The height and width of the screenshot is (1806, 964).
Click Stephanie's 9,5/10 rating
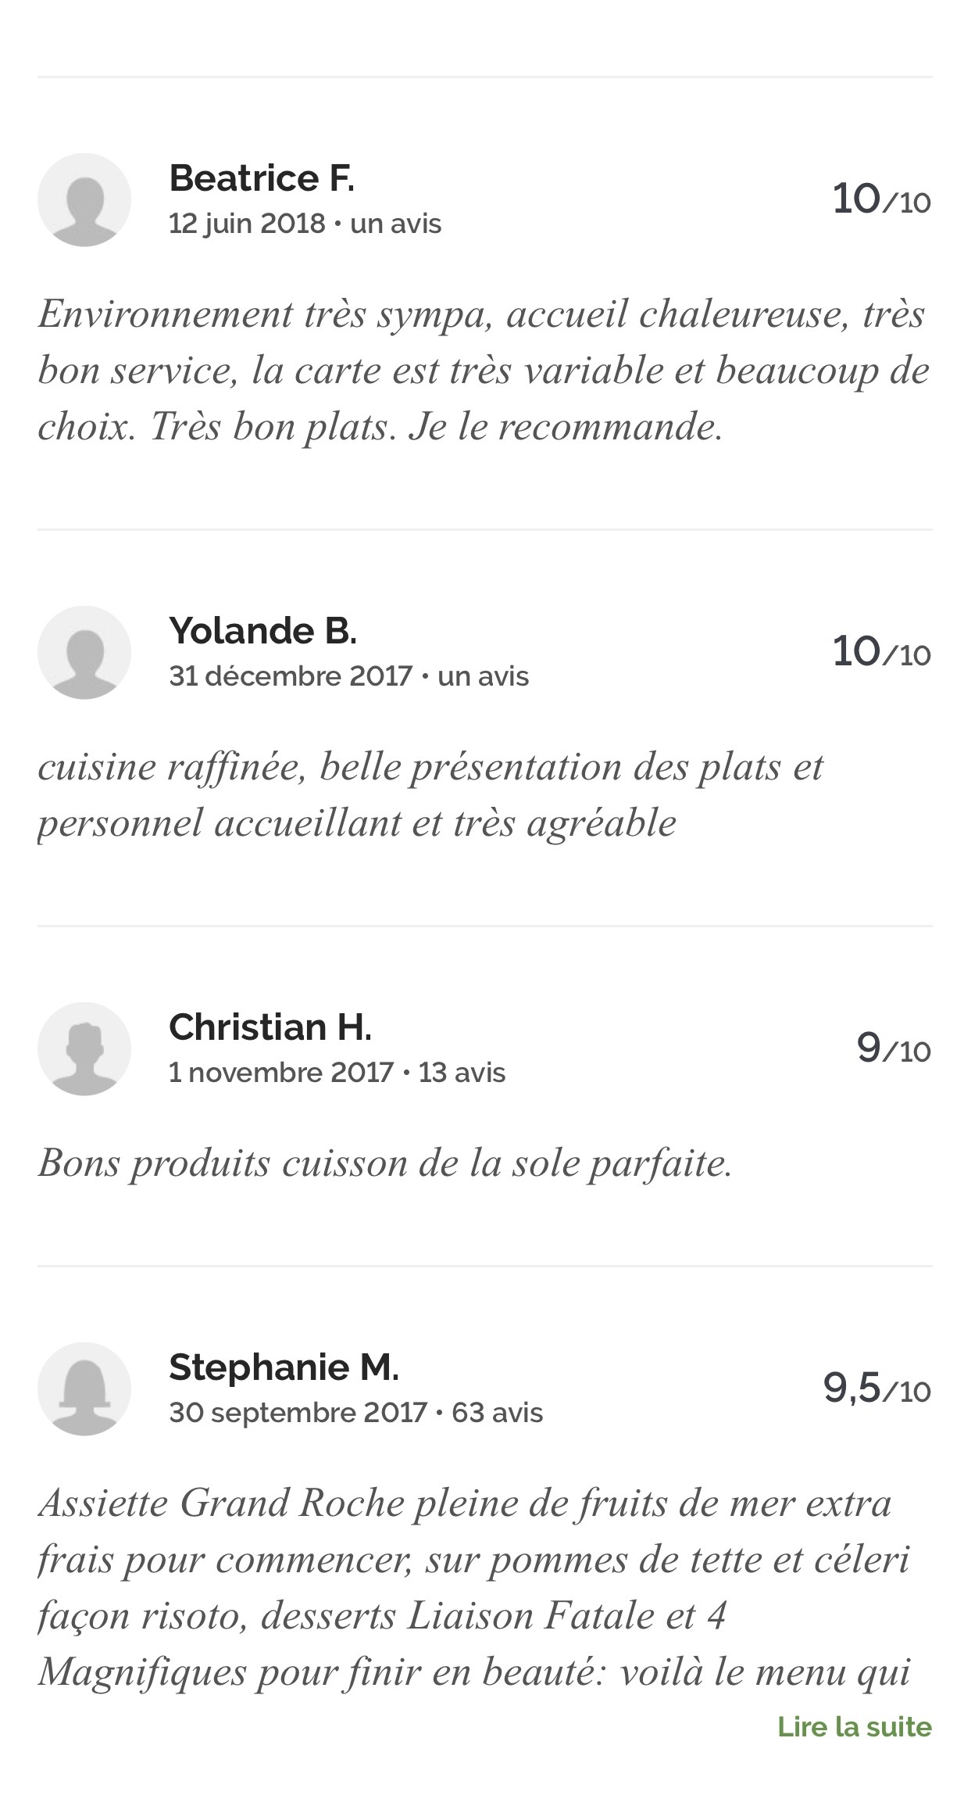coord(877,1389)
